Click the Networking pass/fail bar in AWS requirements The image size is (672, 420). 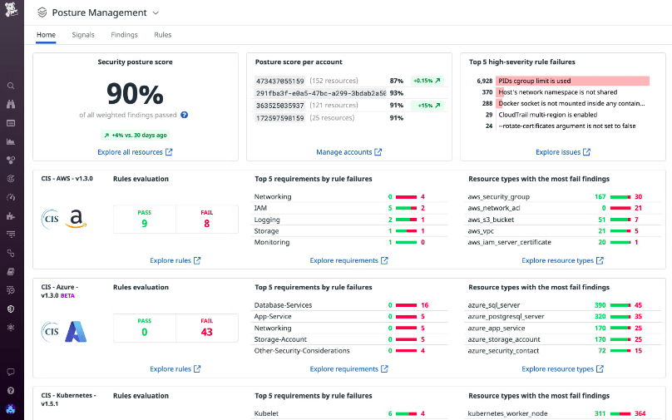(407, 197)
